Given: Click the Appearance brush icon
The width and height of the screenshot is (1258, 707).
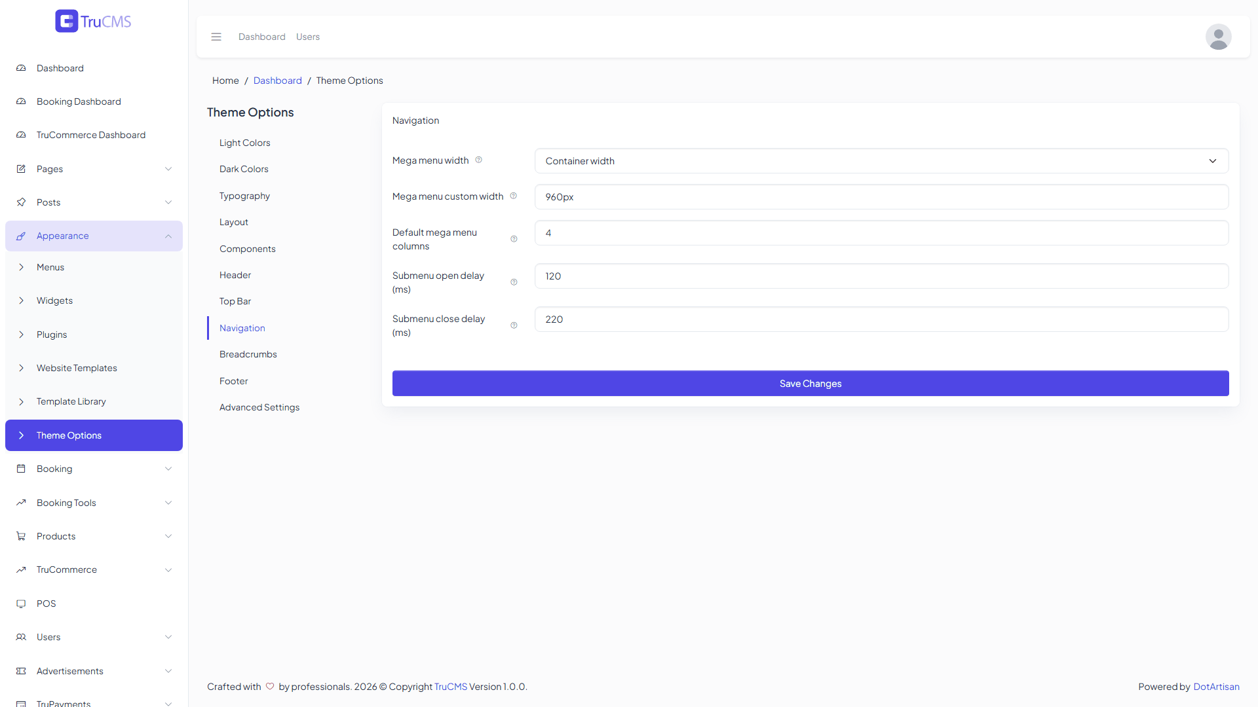Looking at the screenshot, I should point(21,236).
